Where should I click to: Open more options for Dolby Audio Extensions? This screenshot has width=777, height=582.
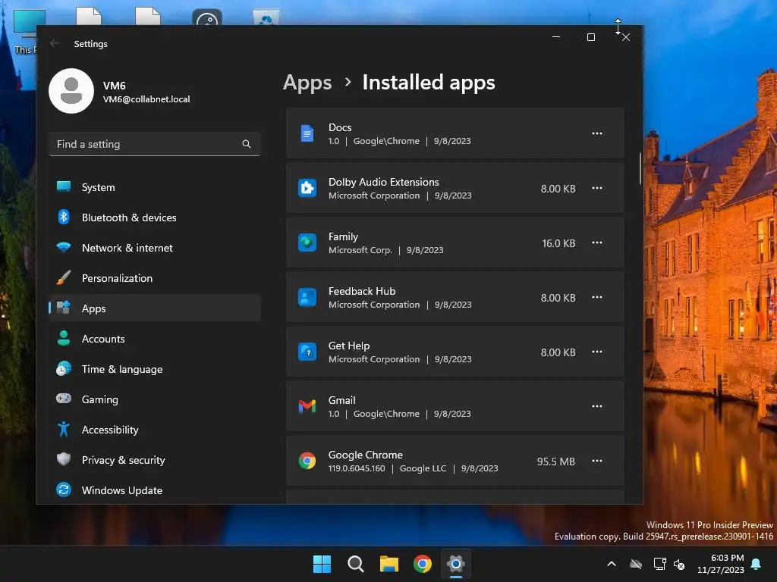click(597, 188)
